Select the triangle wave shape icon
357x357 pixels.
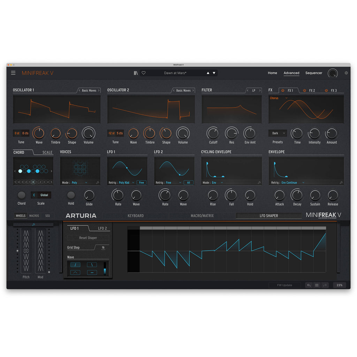coord(75,273)
